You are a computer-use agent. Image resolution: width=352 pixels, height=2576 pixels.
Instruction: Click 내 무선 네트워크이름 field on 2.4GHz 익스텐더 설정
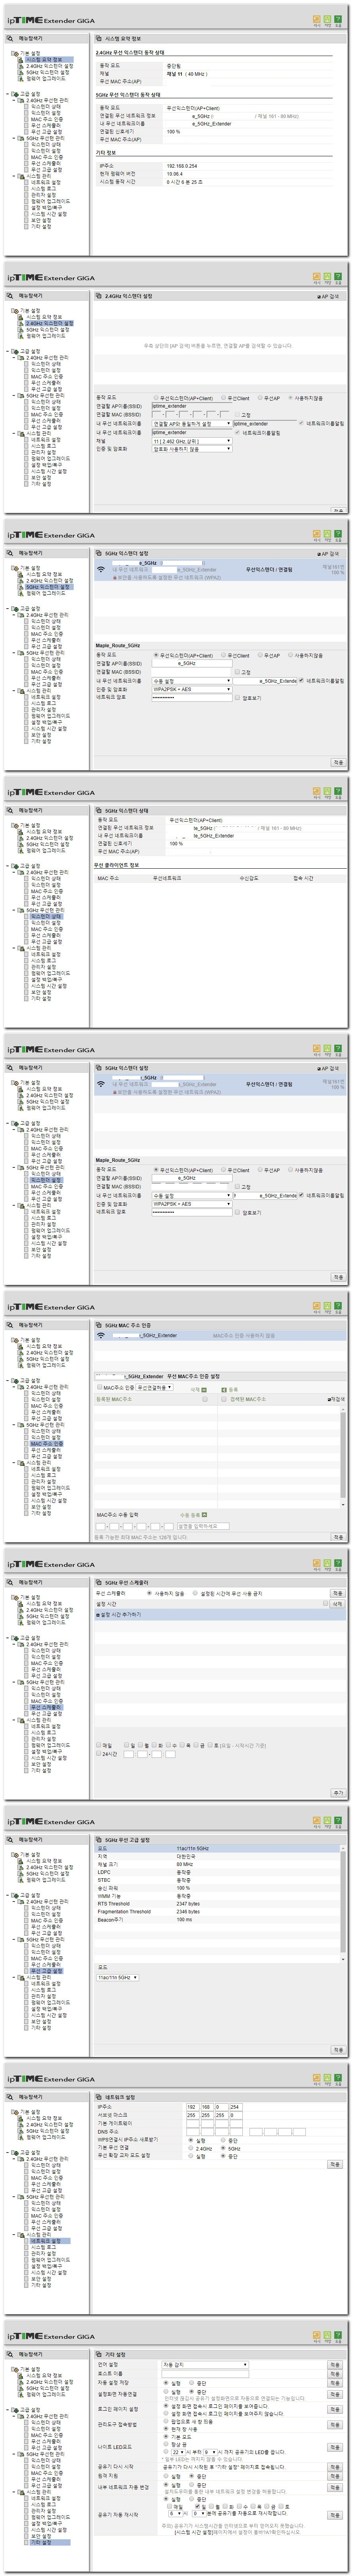point(192,432)
